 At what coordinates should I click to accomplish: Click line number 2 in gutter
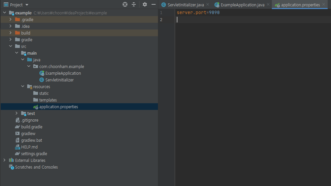point(161,19)
